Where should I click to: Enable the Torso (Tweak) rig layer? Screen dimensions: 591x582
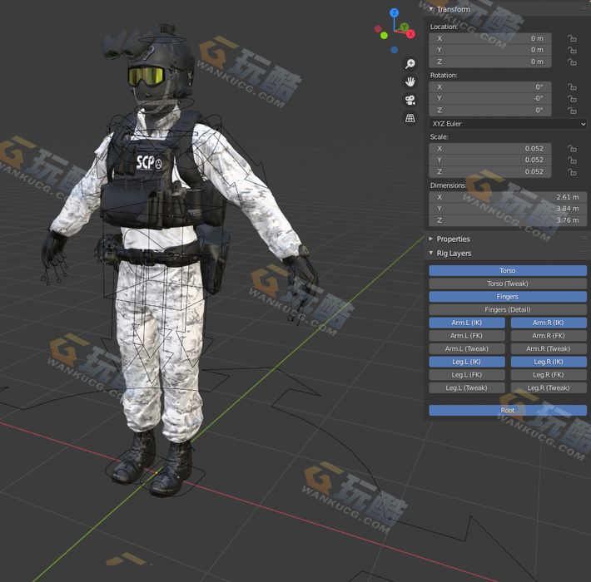(x=508, y=284)
